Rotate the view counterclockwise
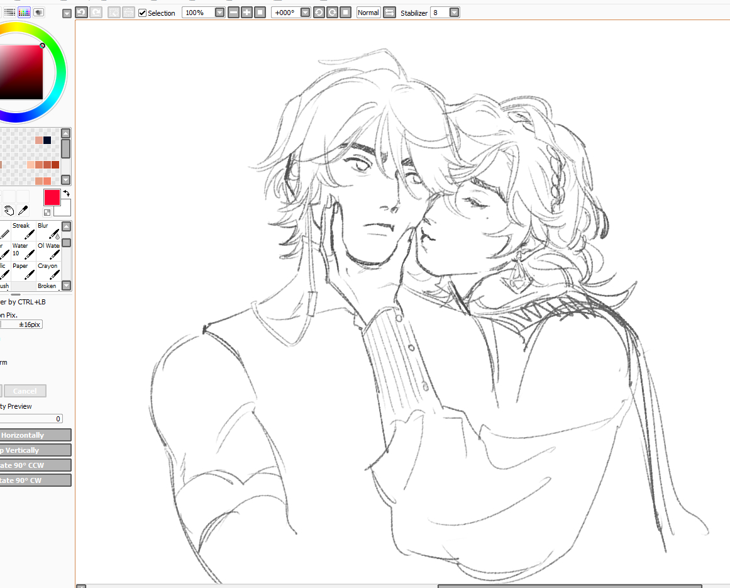This screenshot has width=730, height=588. pyautogui.click(x=319, y=13)
